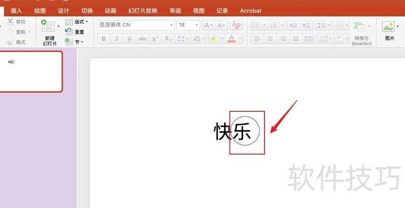
Task: Open the 记录 tab
Action: (222, 11)
